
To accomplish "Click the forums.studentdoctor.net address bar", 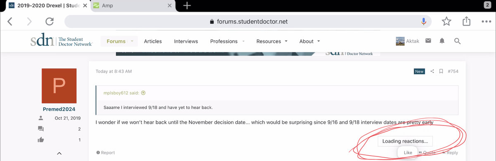I will pos(248,21).
